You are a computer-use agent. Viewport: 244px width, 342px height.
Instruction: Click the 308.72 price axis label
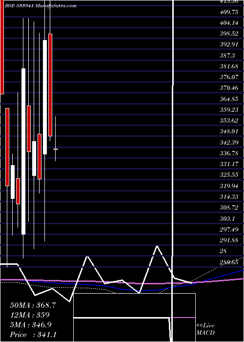229,208
